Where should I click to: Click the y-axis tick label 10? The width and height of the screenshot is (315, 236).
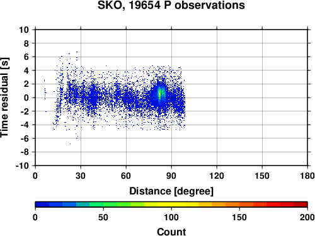(24, 30)
